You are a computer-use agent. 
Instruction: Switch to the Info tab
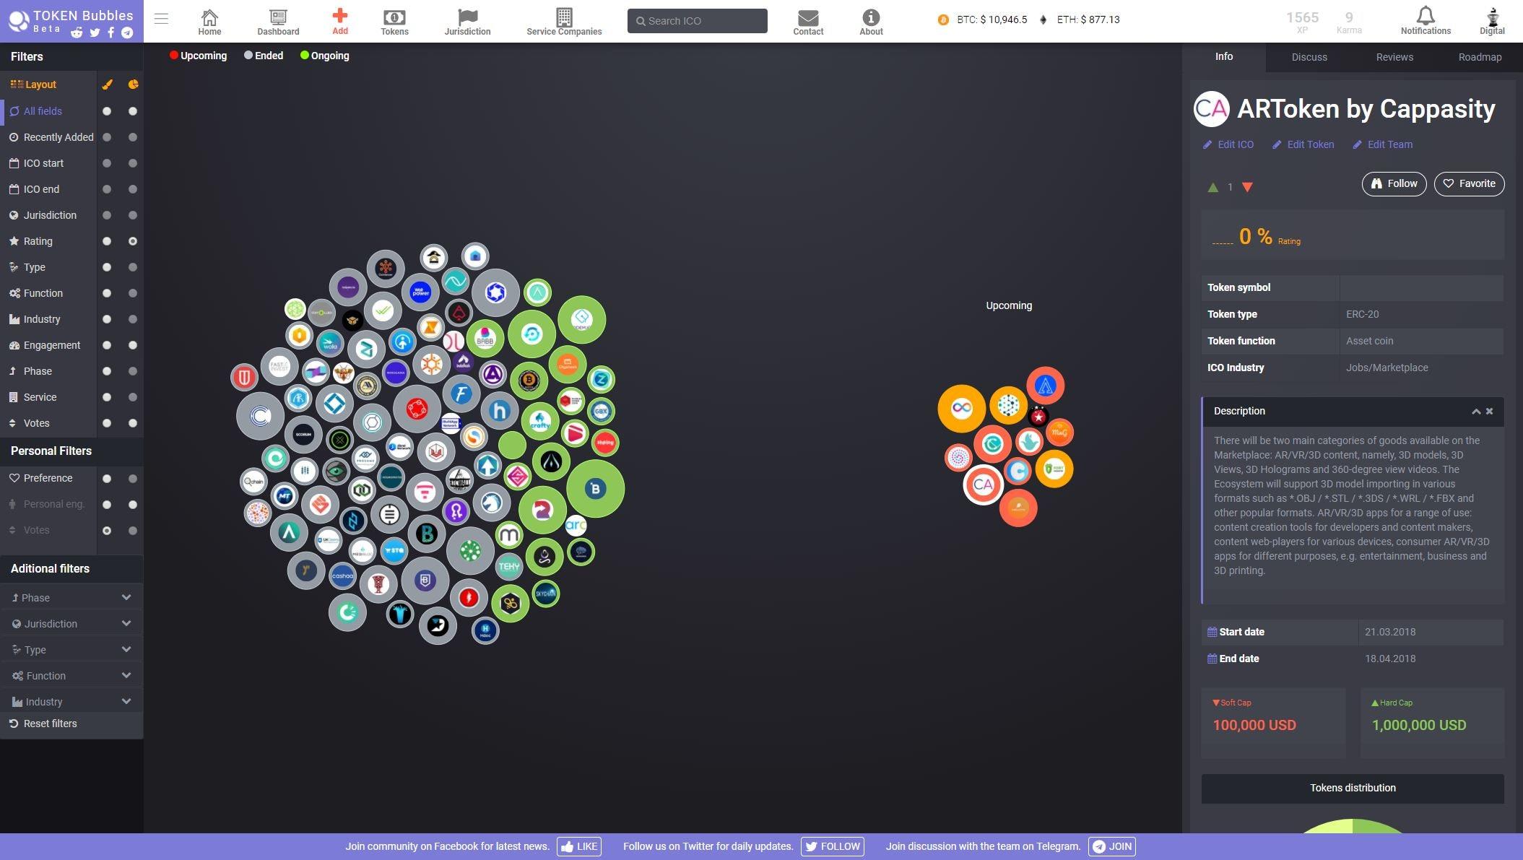tap(1224, 56)
